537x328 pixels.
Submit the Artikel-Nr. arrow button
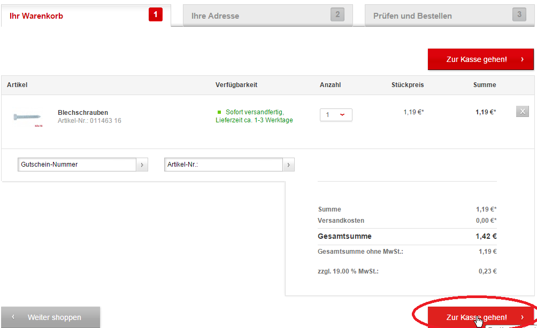(x=288, y=165)
